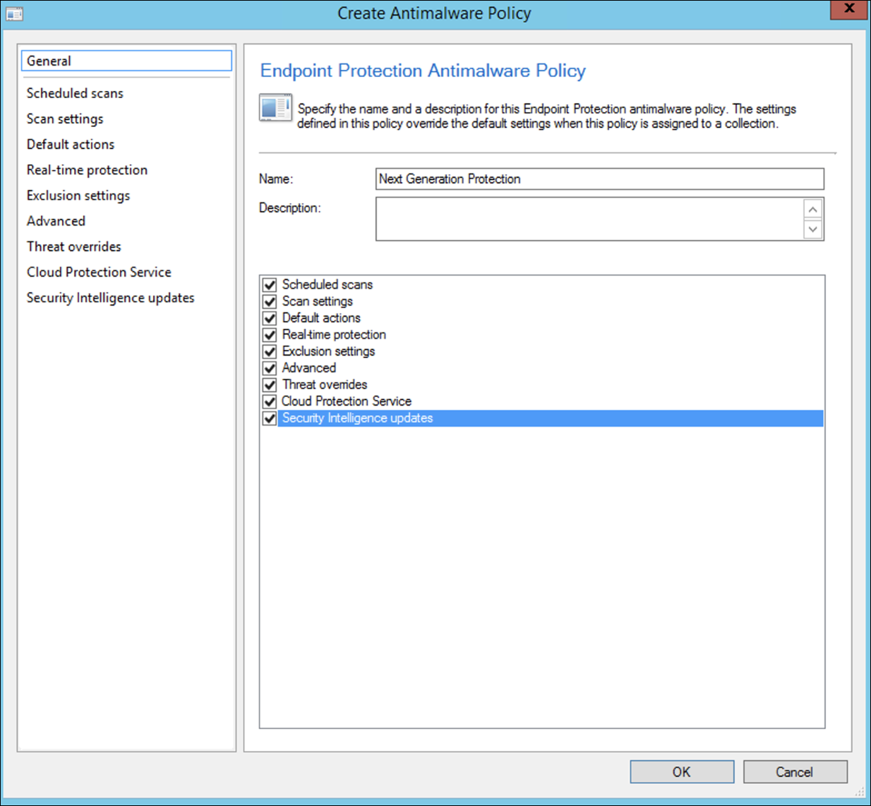Toggle the Real-time protection checkbox

[270, 335]
